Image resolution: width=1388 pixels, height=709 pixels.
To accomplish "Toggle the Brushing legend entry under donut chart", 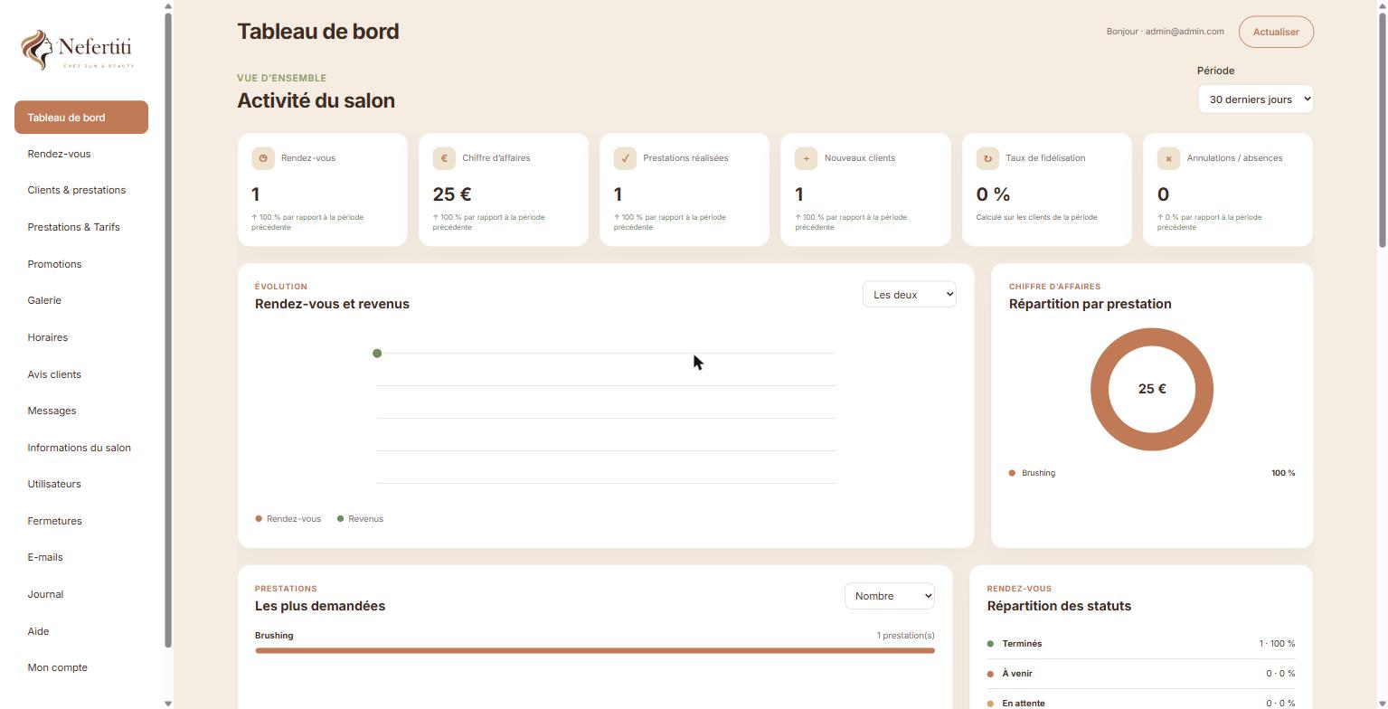I will pos(1032,473).
